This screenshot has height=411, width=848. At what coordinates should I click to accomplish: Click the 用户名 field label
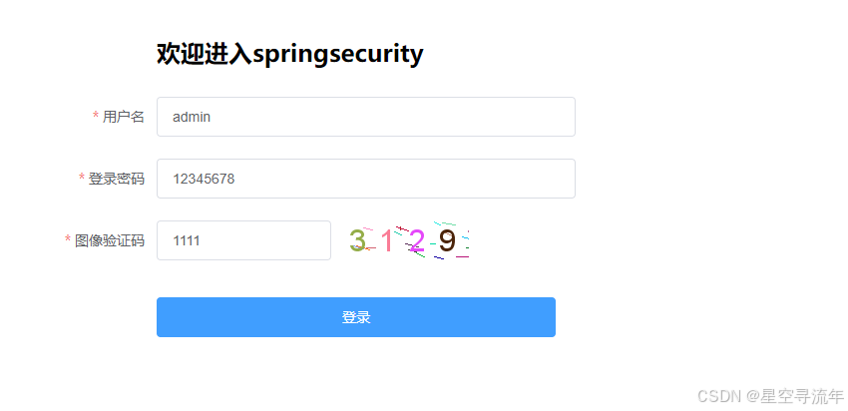124,117
